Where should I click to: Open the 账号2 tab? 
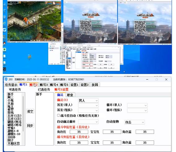33,85
